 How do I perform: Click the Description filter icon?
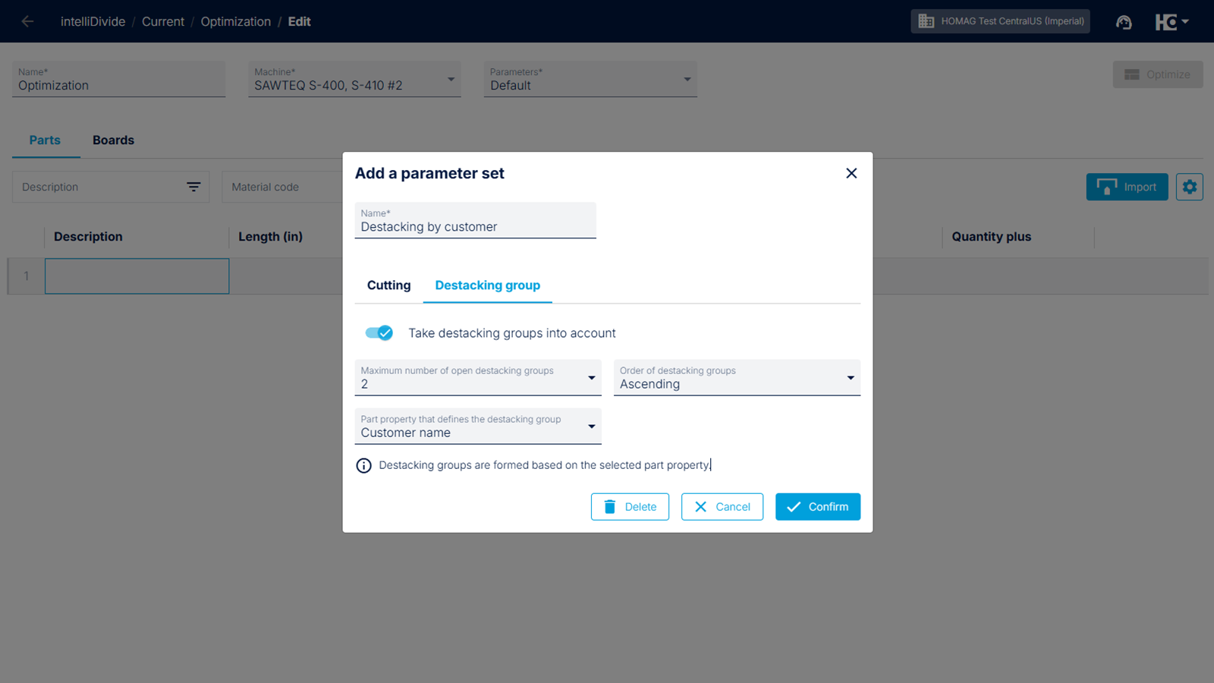[193, 187]
